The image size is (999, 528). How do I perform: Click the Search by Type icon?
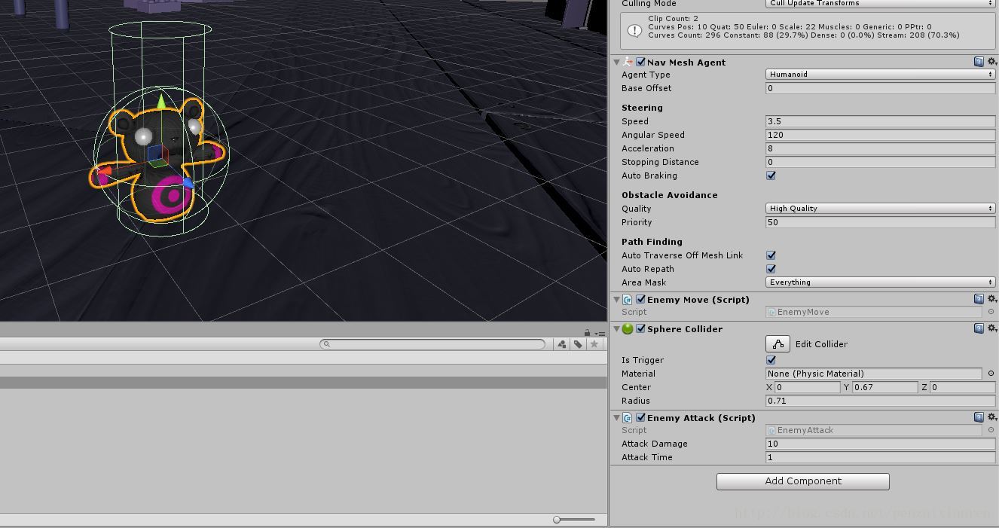(561, 344)
